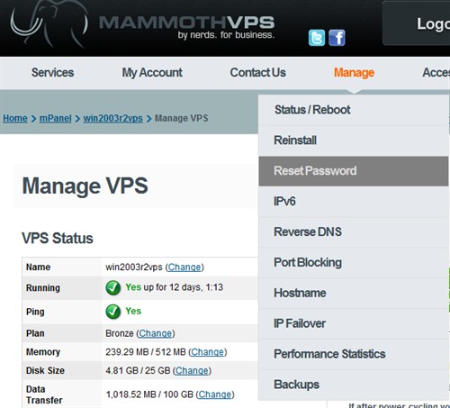
Task: Open the Manage menu
Action: 354,73
